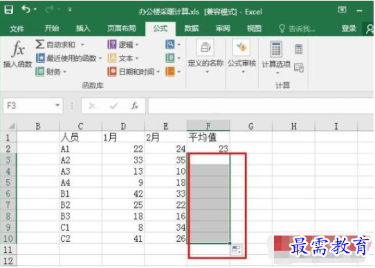Switch to the 审阅 ribbon tab
The width and height of the screenshot is (375, 268).
pyautogui.click(x=223, y=28)
